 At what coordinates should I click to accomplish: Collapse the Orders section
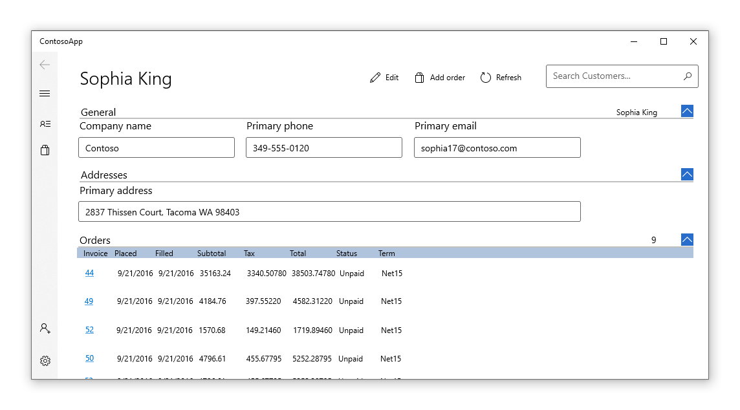(x=687, y=239)
